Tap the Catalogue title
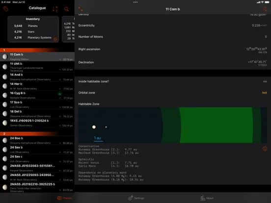This screenshot has width=271, height=203. 37,8
